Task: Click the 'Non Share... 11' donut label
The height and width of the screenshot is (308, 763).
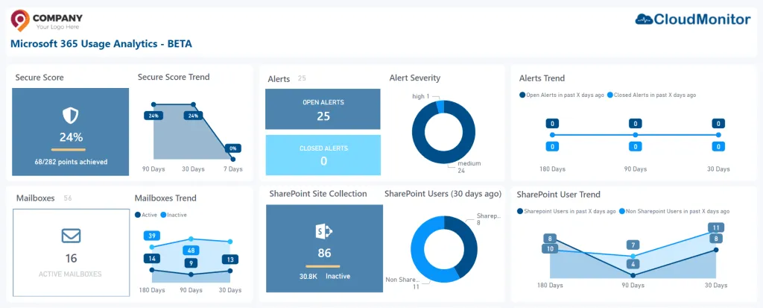Action: pyautogui.click(x=402, y=283)
